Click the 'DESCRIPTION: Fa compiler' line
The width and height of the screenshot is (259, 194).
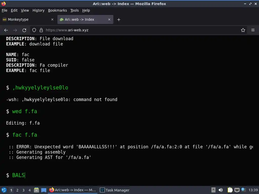click(x=37, y=65)
